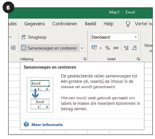Click the Wrap Text (Terugloop) icon
155x139 pixels.
pos(24,37)
